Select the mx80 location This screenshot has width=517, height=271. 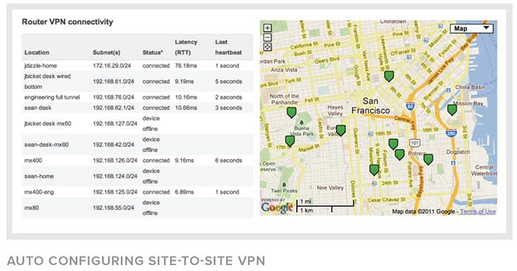coord(32,208)
